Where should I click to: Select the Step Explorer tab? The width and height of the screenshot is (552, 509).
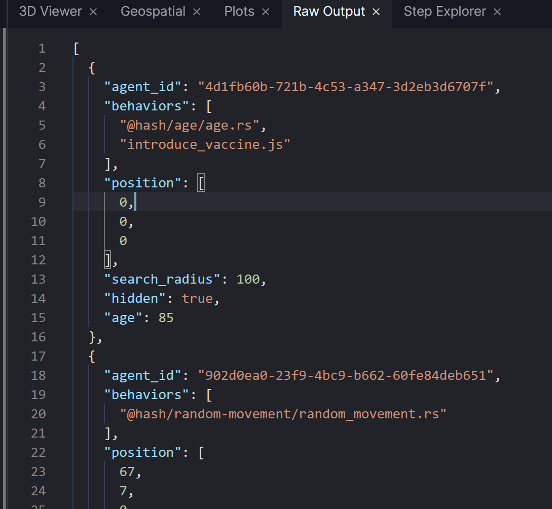point(445,12)
